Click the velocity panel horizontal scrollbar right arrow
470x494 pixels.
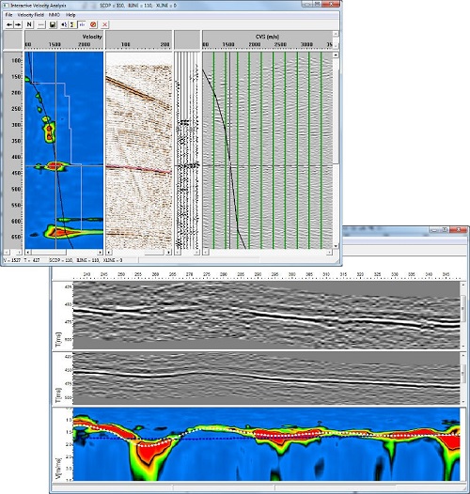pos(101,253)
